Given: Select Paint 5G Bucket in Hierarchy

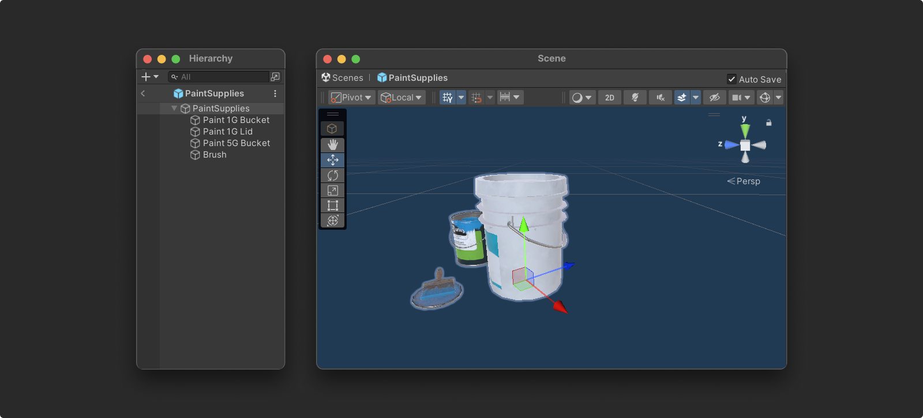Looking at the screenshot, I should click(x=236, y=143).
